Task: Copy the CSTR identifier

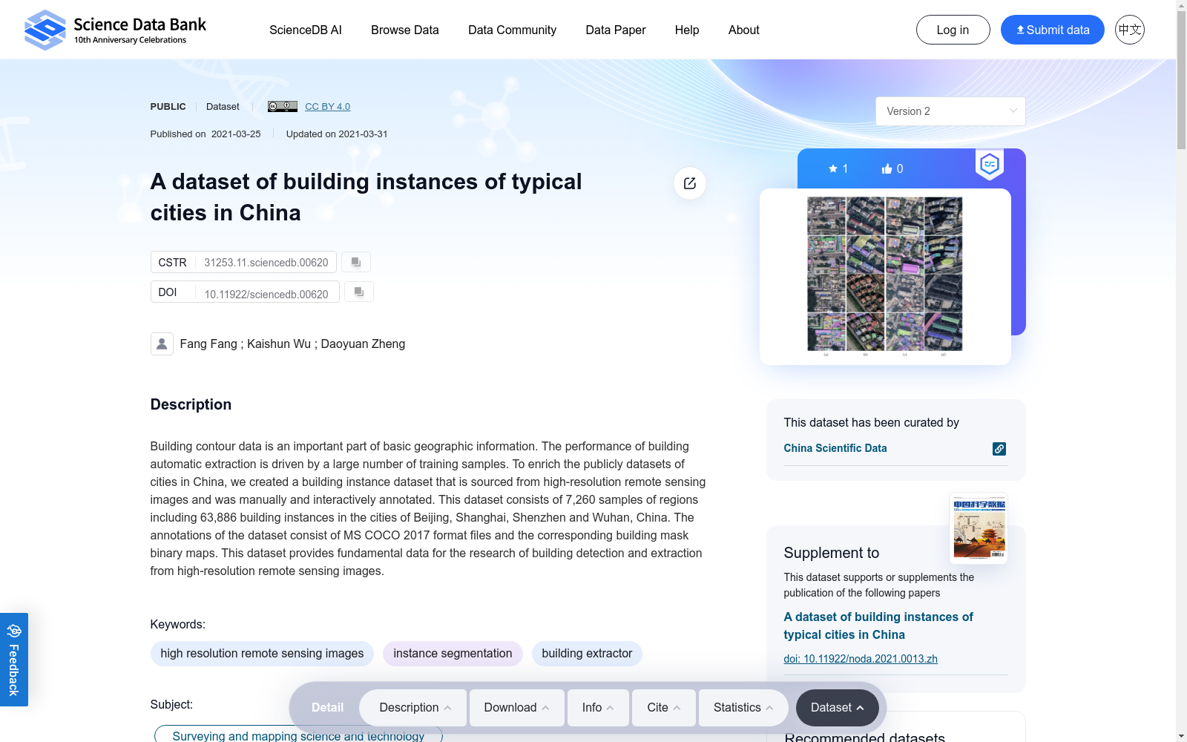Action: click(x=356, y=262)
